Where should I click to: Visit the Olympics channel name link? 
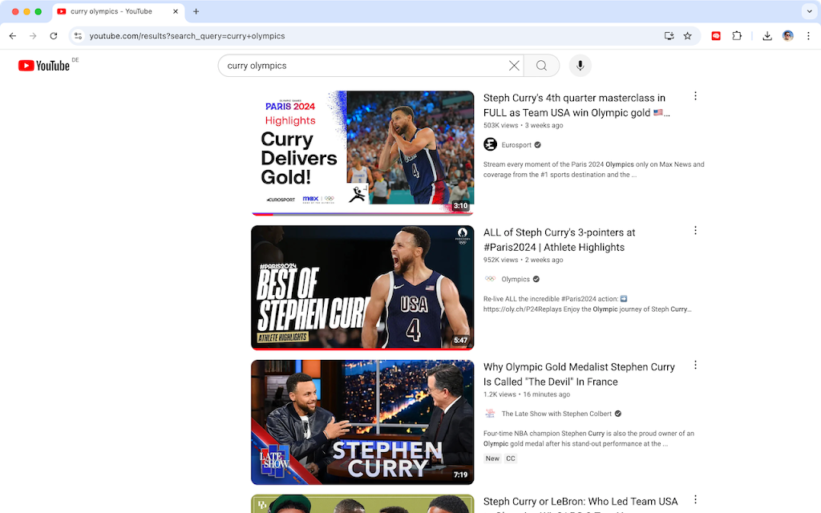(516, 280)
